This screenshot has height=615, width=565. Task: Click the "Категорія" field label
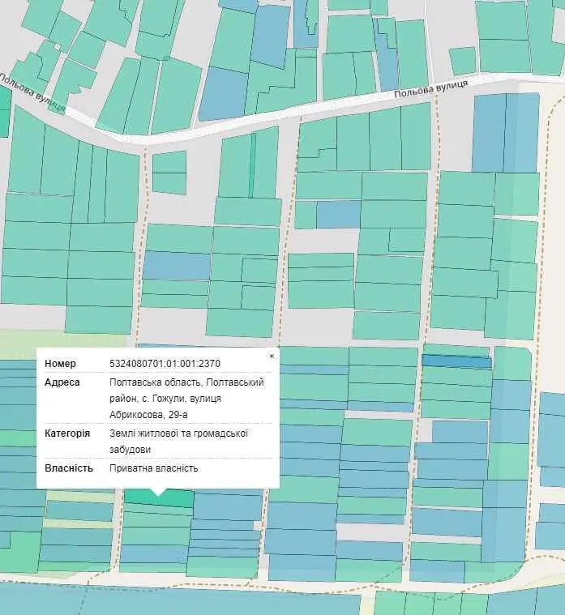pyautogui.click(x=67, y=433)
